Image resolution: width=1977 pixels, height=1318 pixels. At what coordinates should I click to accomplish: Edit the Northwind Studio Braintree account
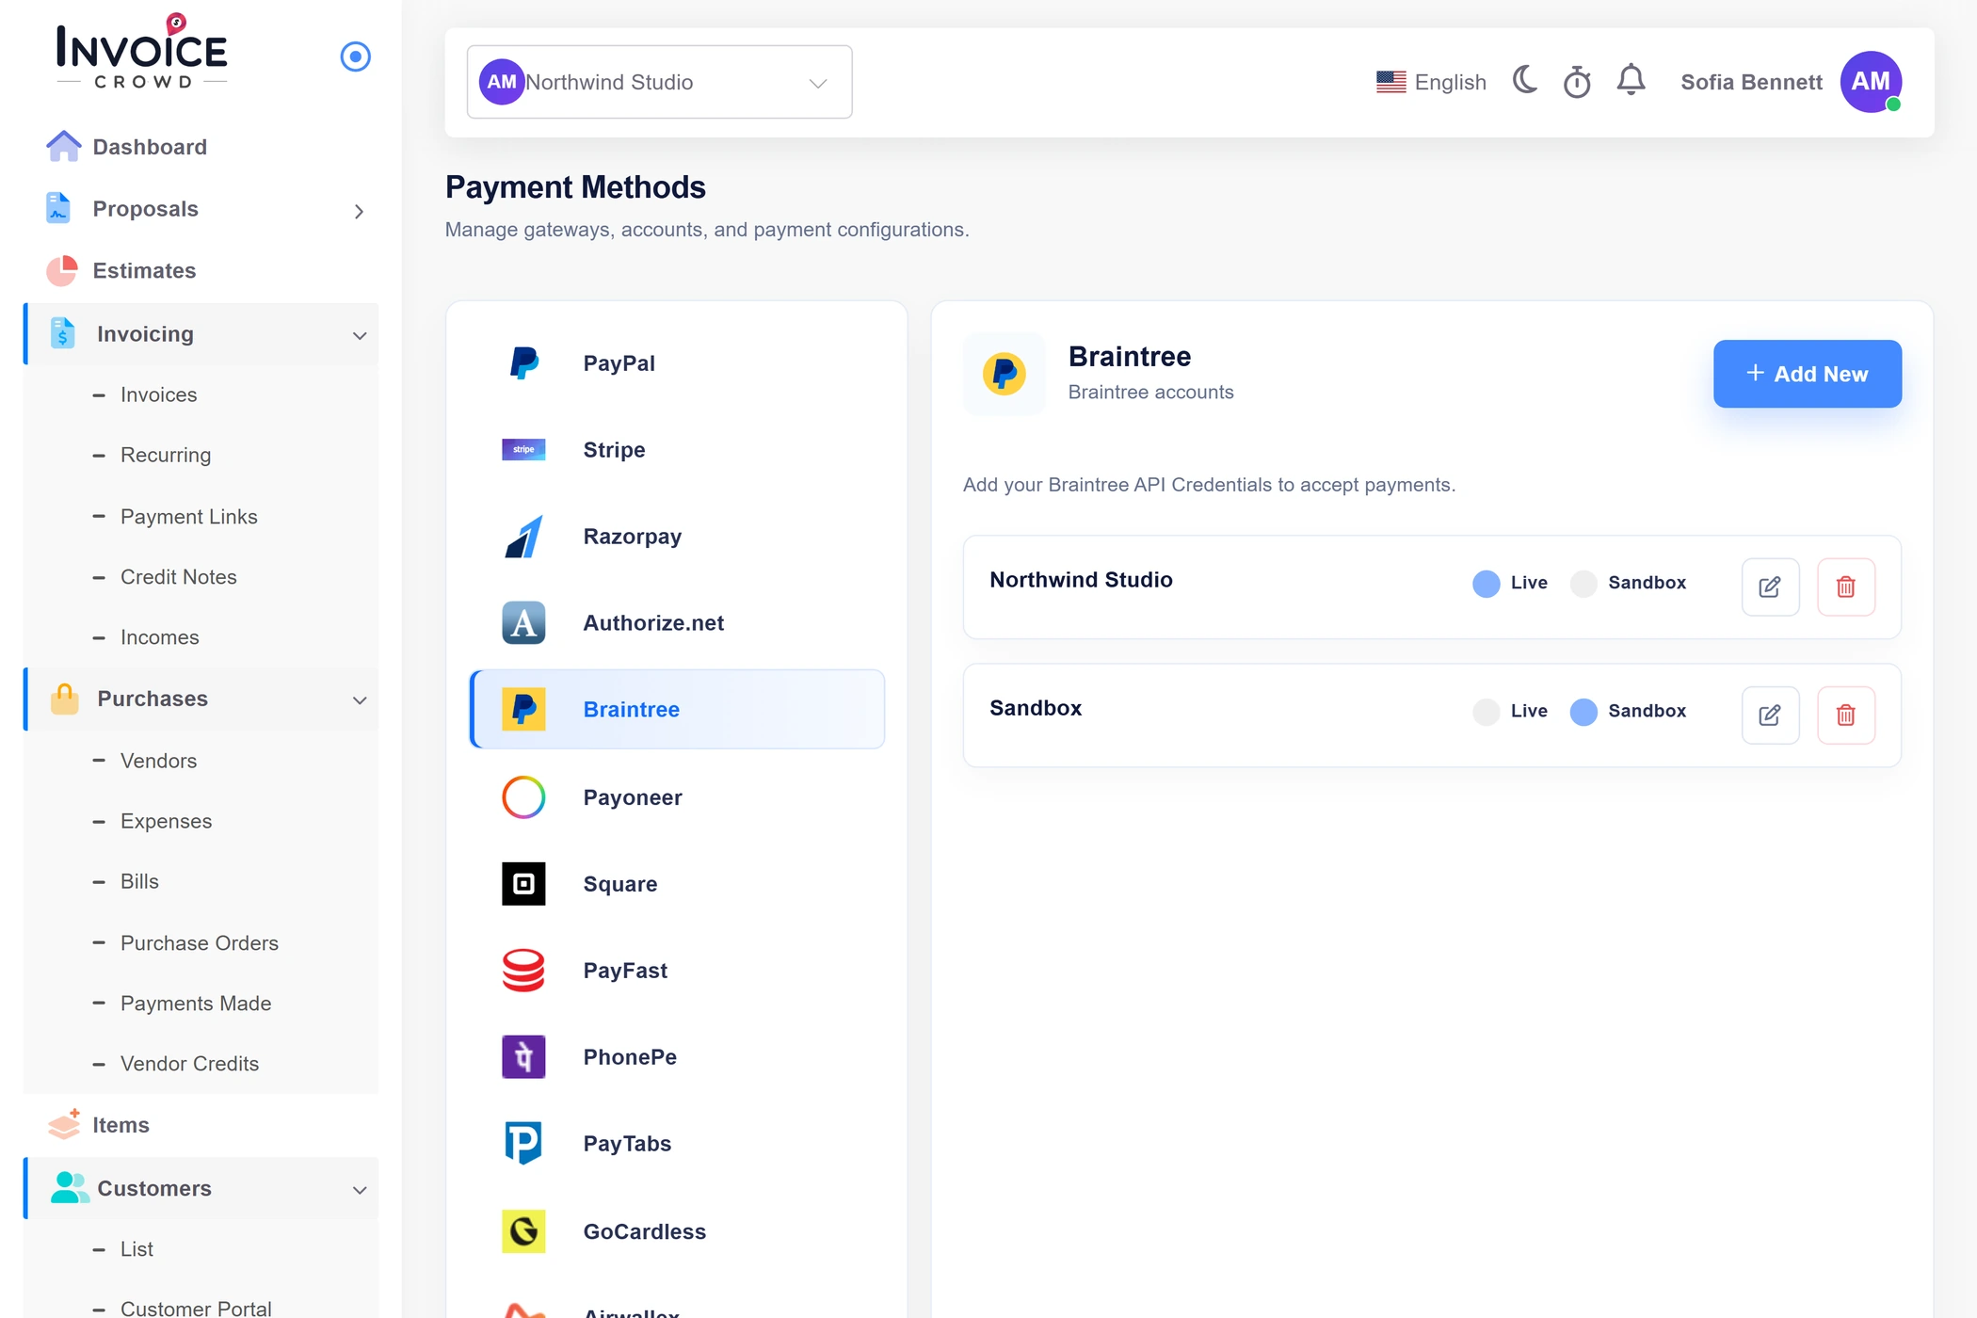click(x=1770, y=587)
